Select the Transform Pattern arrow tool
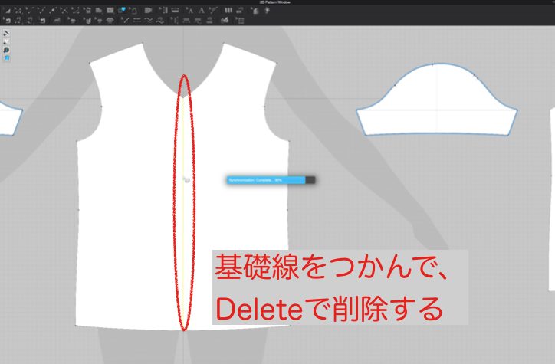The height and width of the screenshot is (364, 555). [7, 11]
